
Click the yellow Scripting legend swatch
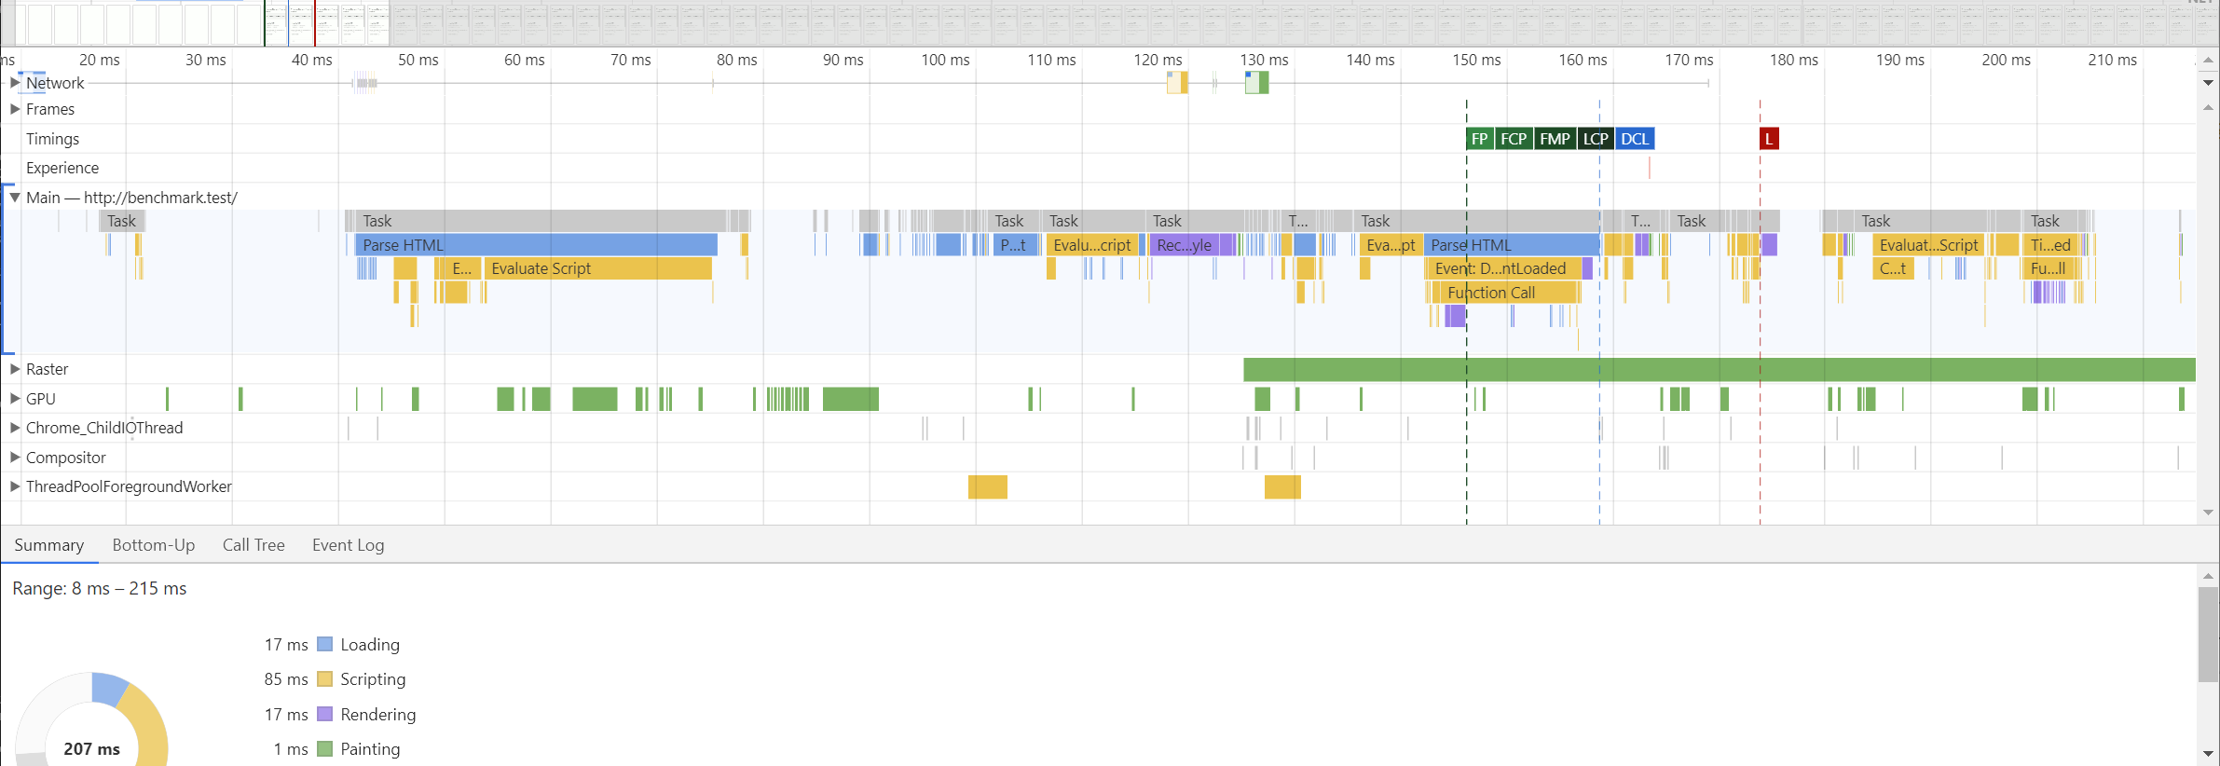pyautogui.click(x=325, y=679)
